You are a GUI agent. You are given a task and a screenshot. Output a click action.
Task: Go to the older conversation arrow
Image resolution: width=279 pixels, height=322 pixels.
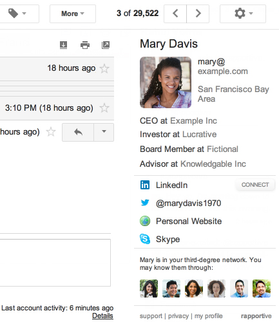pos(198,14)
